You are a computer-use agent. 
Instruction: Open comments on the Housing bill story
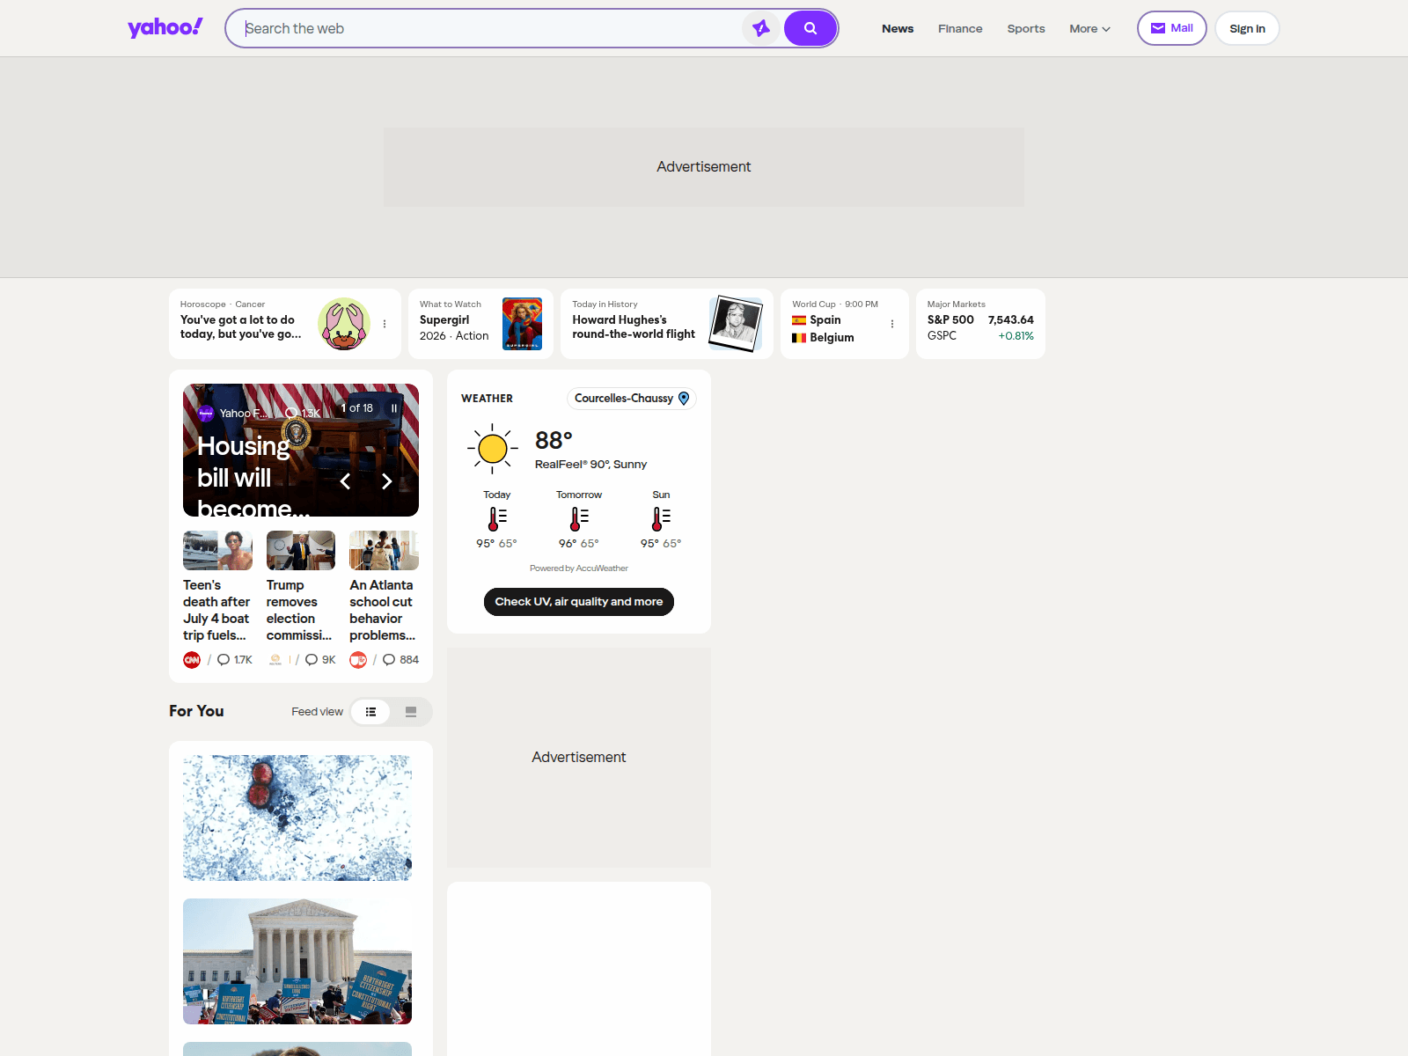pos(303,413)
